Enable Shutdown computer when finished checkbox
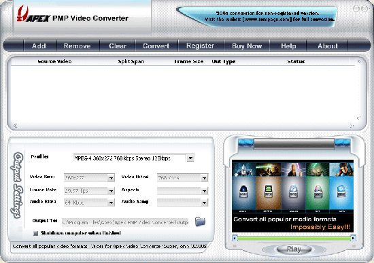The image size is (374, 263). [x=36, y=233]
